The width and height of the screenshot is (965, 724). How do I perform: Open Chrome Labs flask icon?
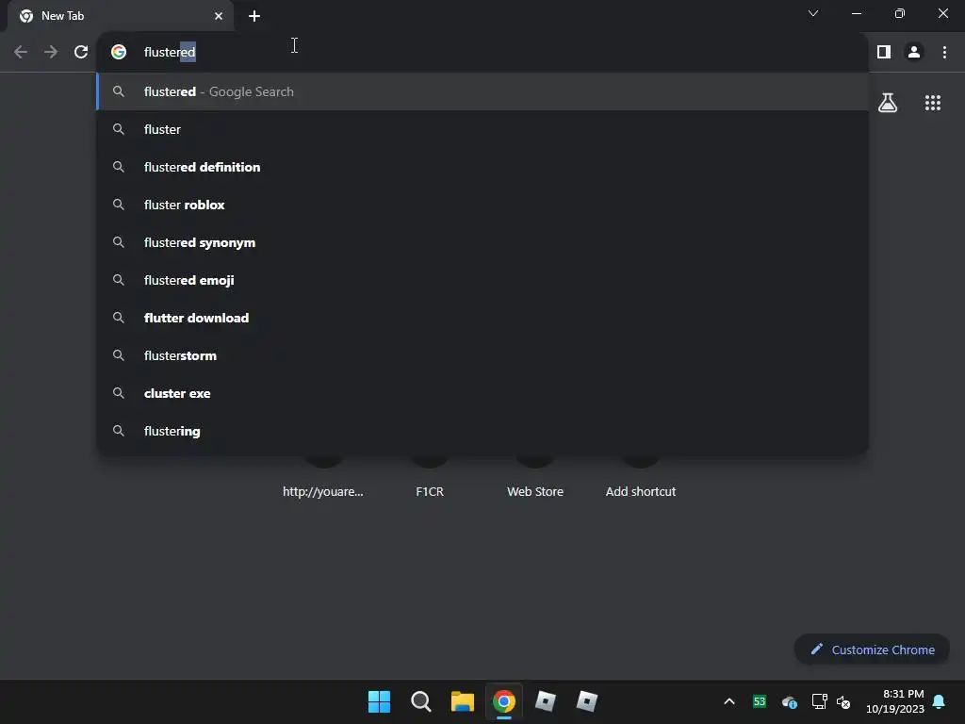pos(888,102)
